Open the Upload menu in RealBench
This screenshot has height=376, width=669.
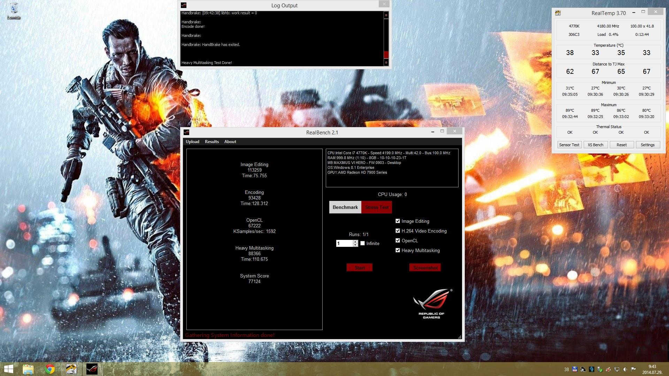point(192,142)
